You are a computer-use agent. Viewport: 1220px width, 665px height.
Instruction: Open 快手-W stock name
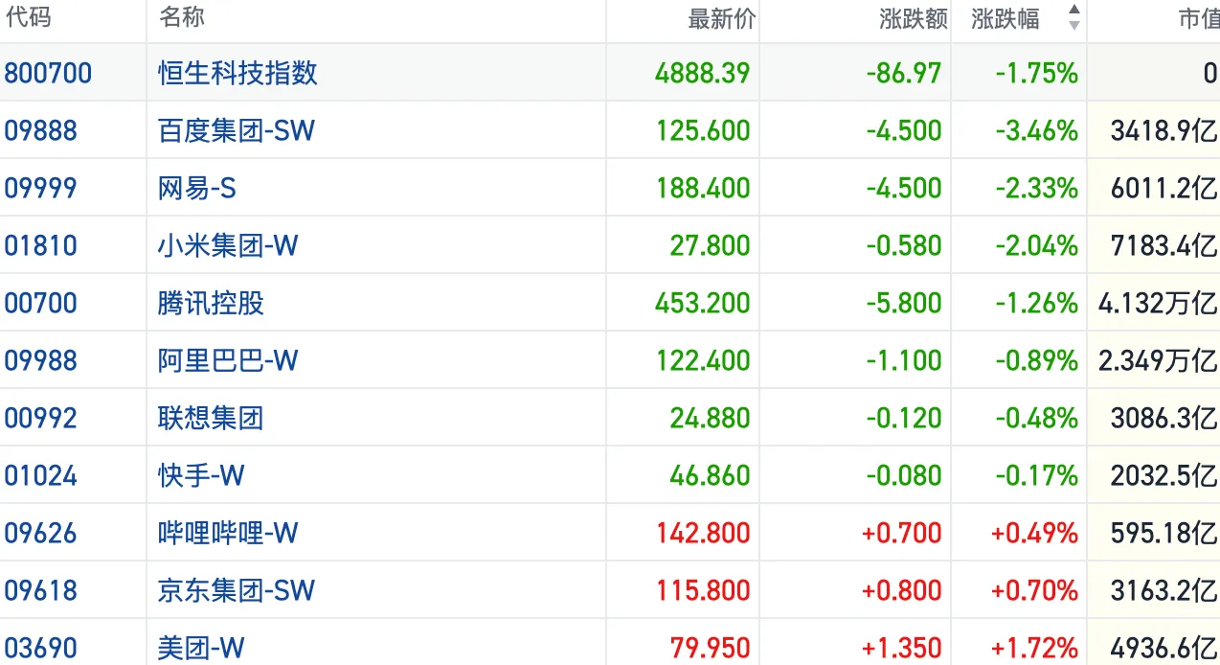201,475
